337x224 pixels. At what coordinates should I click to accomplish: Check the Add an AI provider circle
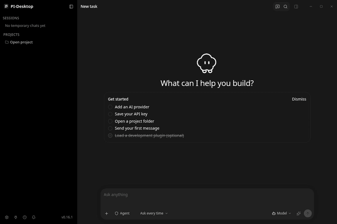click(x=110, y=107)
